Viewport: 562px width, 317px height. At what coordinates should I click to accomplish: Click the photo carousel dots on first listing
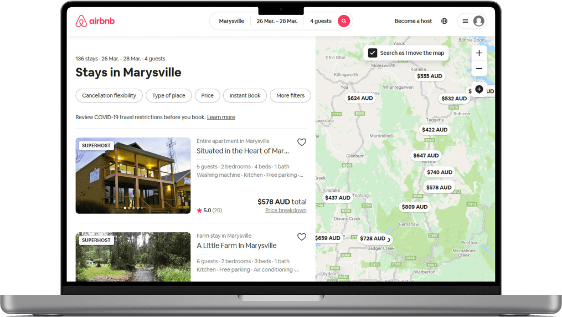pyautogui.click(x=133, y=208)
